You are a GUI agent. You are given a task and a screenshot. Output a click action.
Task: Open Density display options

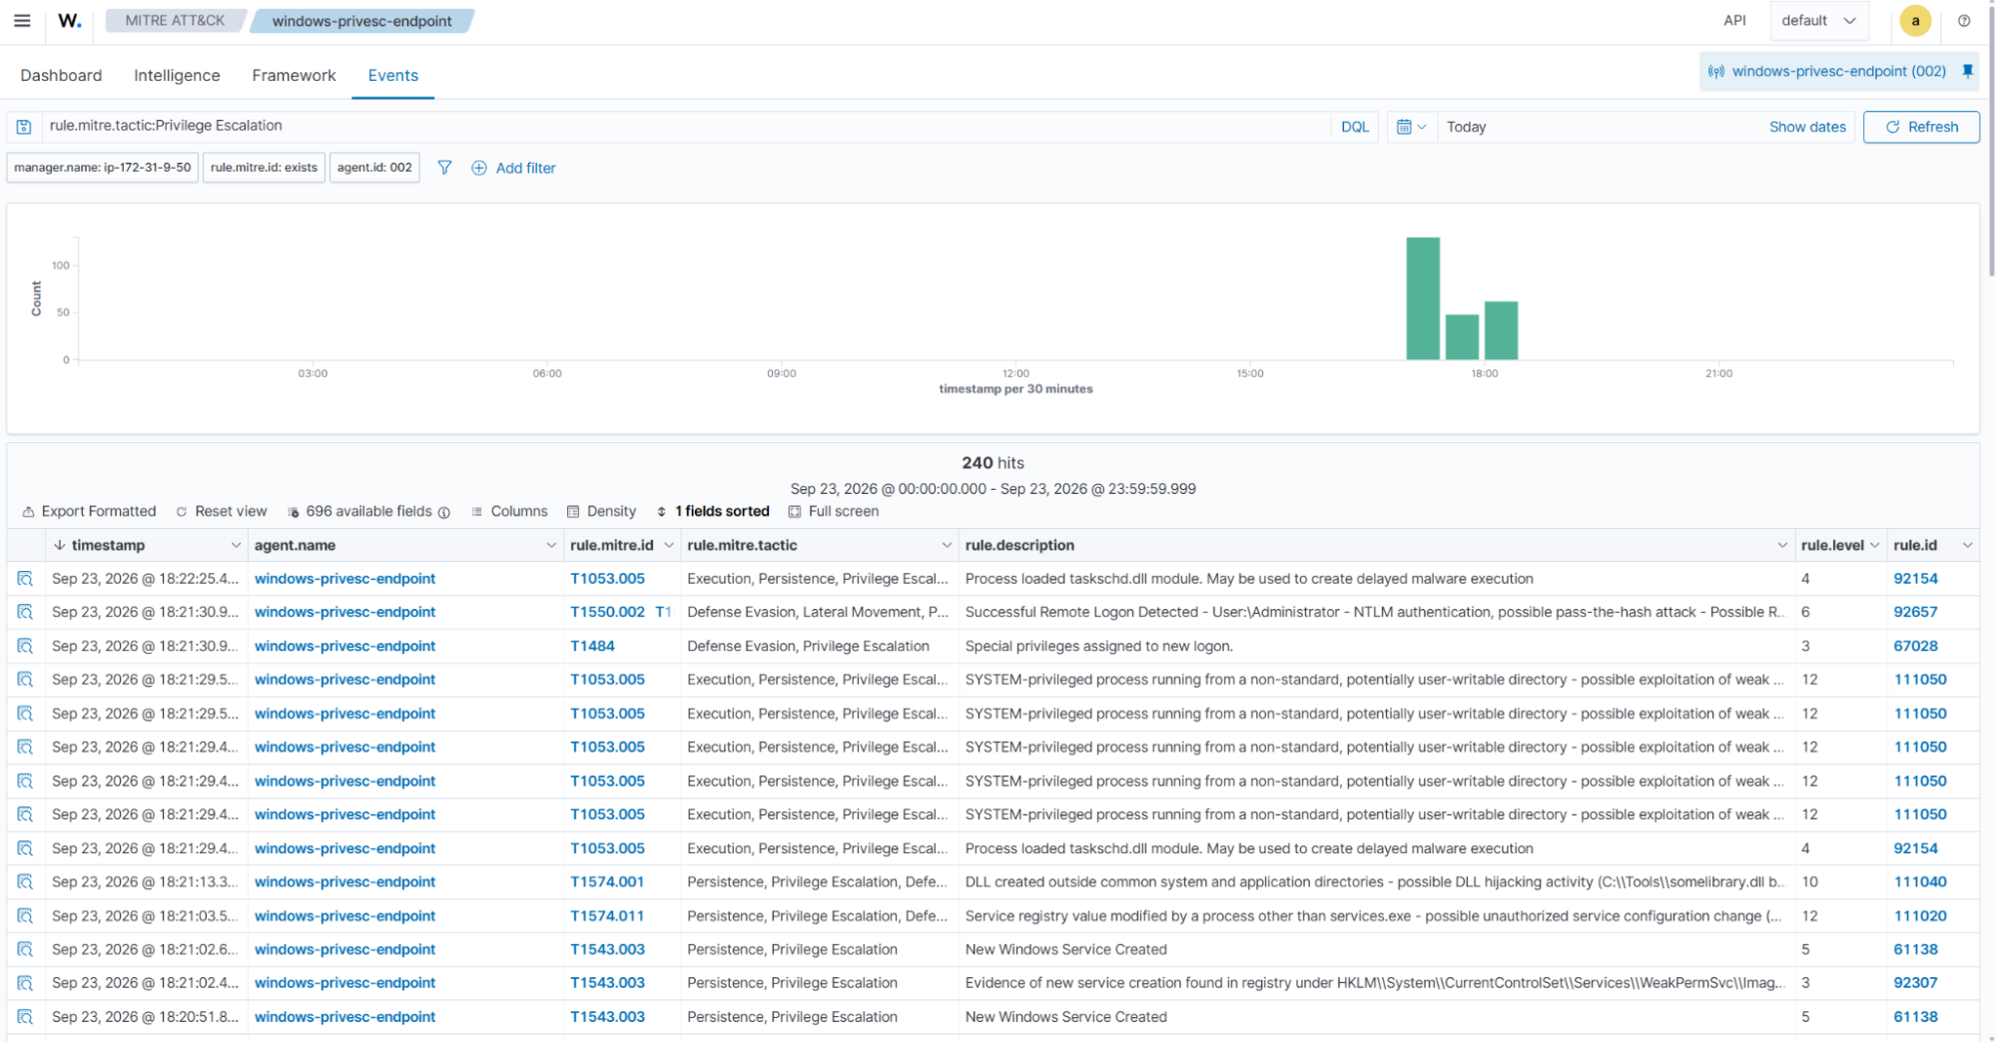pyautogui.click(x=601, y=511)
